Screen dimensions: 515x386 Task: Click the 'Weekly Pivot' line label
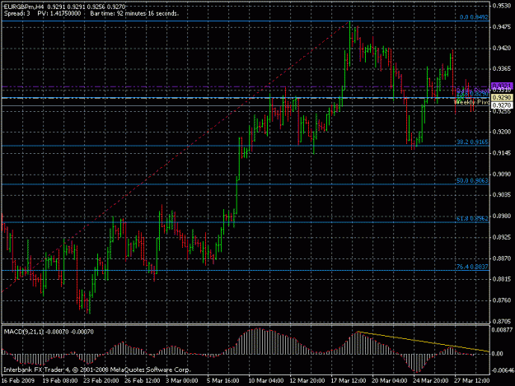[471, 102]
